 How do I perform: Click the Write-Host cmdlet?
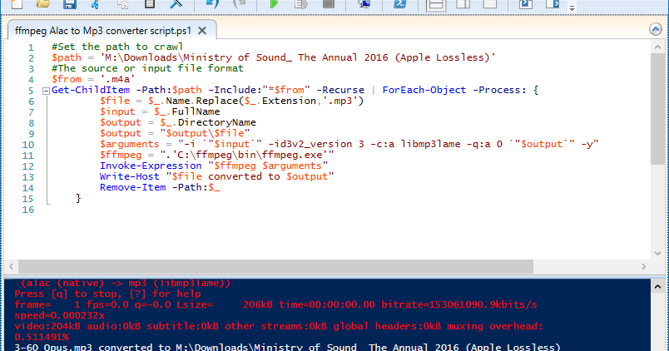(x=129, y=176)
